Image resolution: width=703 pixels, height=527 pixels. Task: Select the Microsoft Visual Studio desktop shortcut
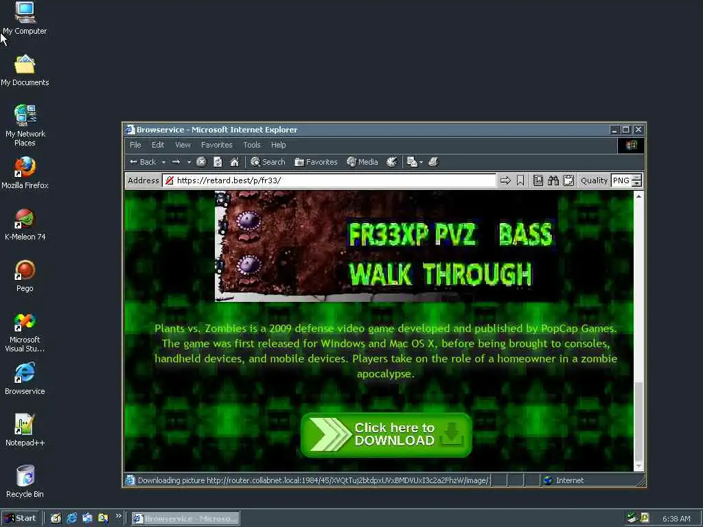coord(25,332)
